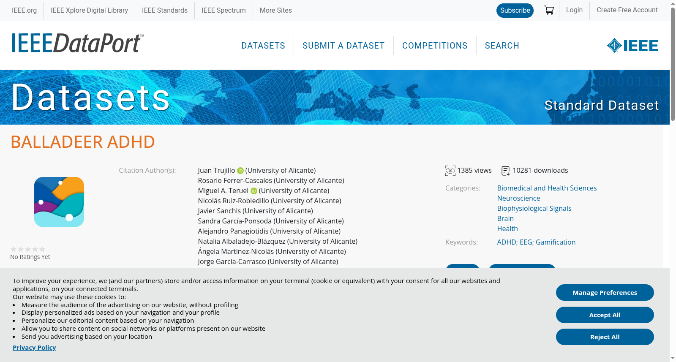Click the BALLADEER ADHD title
The height and width of the screenshot is (362, 676).
(83, 142)
